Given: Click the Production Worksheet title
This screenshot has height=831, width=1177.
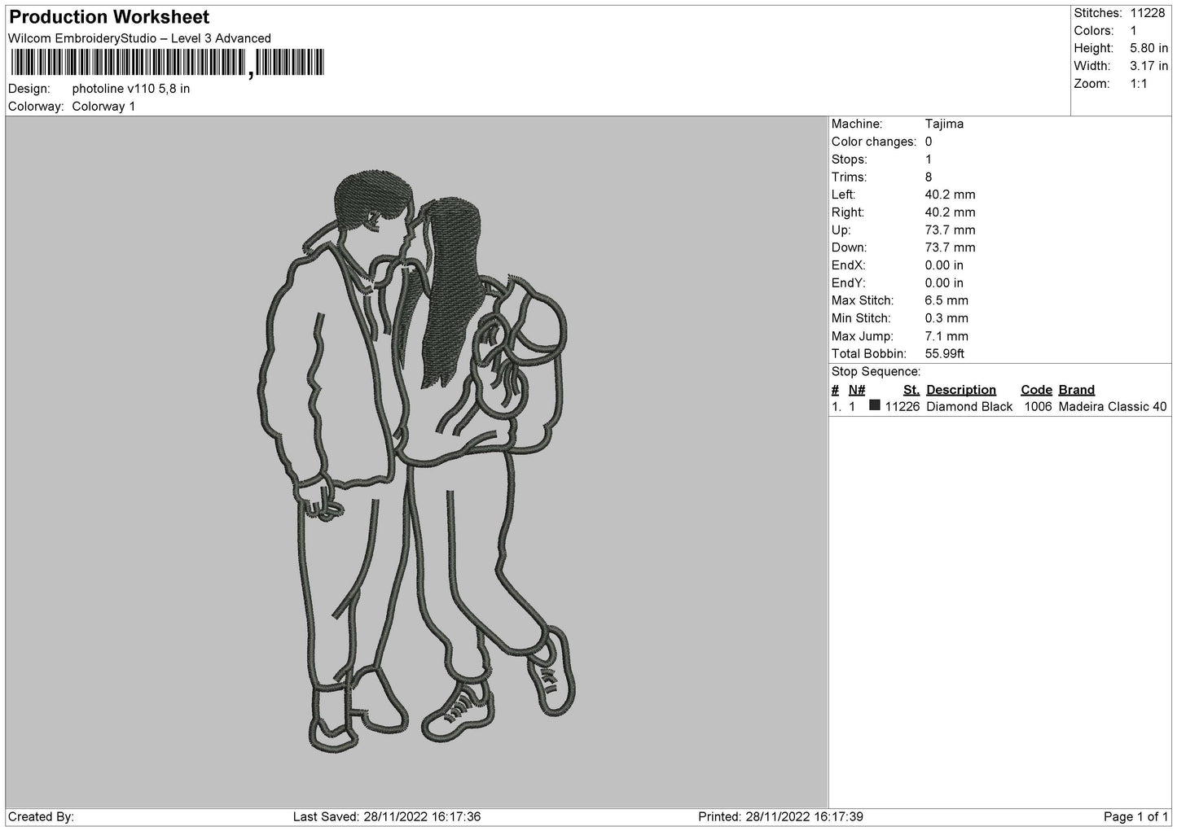Looking at the screenshot, I should pyautogui.click(x=109, y=17).
